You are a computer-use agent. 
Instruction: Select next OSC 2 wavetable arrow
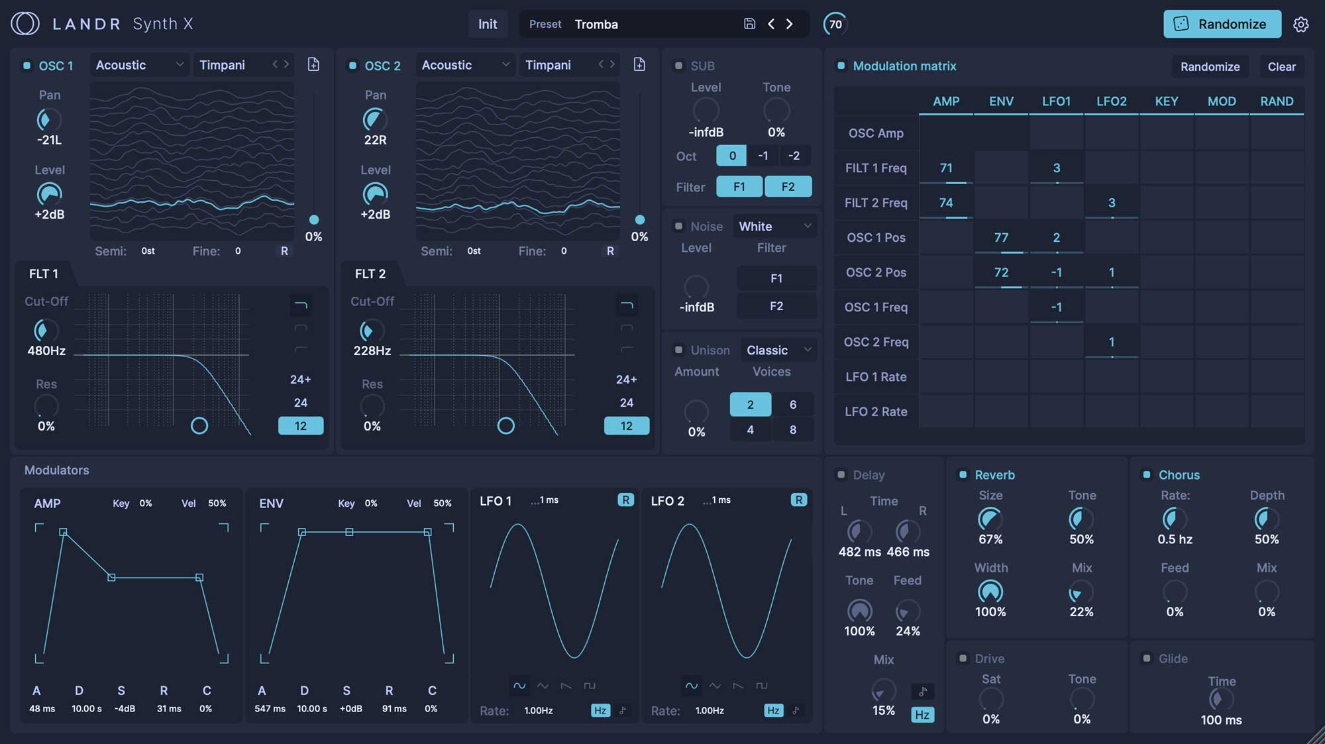(x=612, y=64)
